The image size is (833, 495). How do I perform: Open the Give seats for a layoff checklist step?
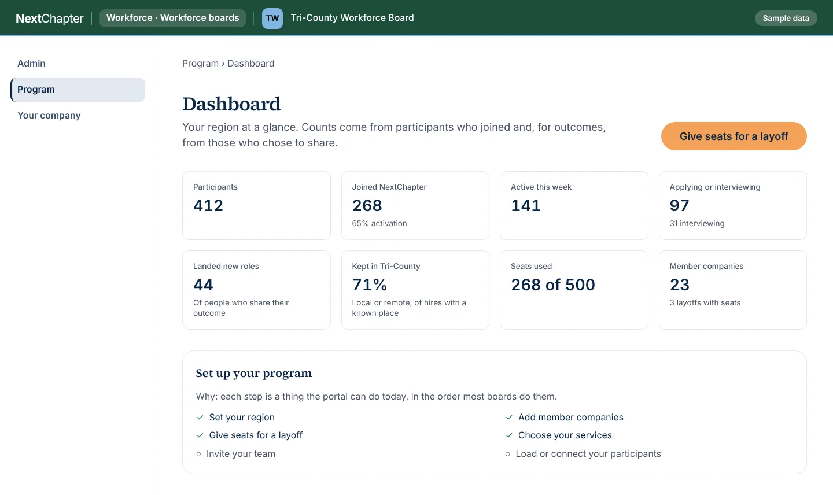256,435
